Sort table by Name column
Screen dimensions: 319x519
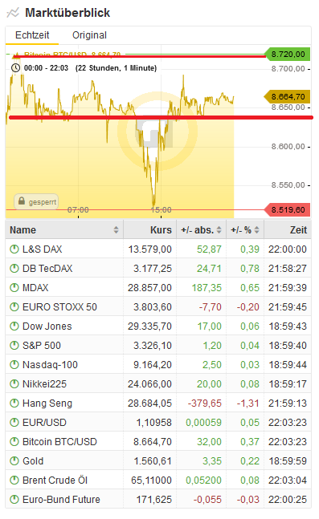[116, 229]
